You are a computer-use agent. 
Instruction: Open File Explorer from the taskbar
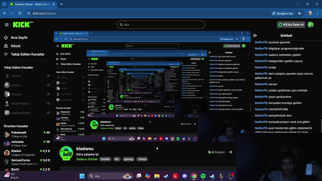(157, 176)
